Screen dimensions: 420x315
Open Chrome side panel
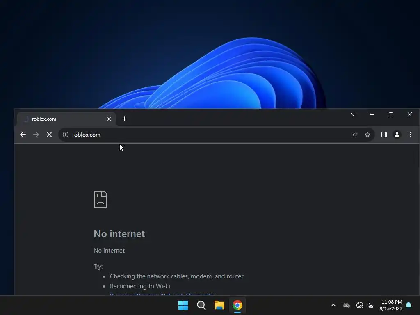click(384, 135)
